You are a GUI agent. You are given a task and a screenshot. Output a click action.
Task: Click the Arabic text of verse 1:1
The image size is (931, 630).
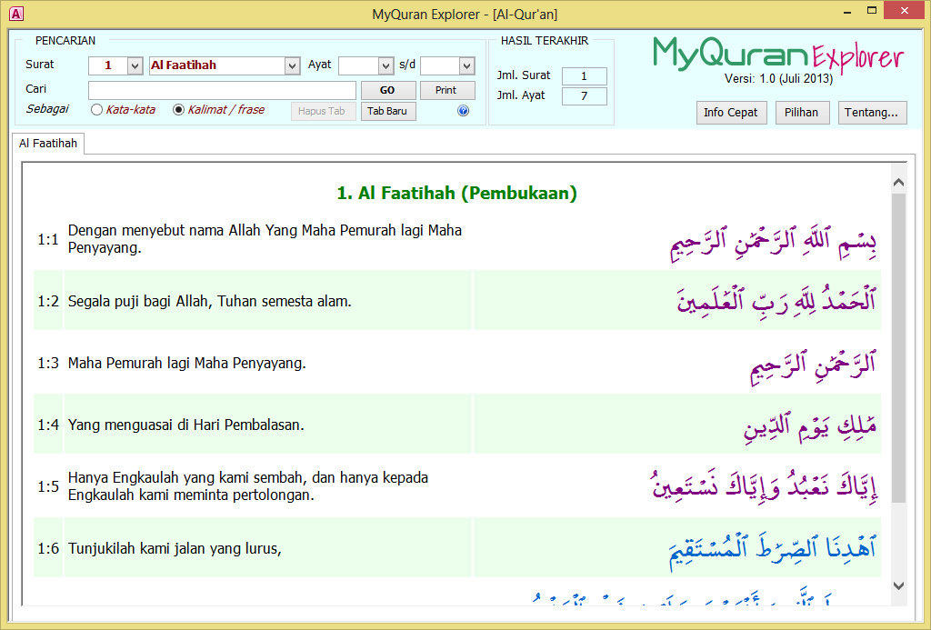773,242
